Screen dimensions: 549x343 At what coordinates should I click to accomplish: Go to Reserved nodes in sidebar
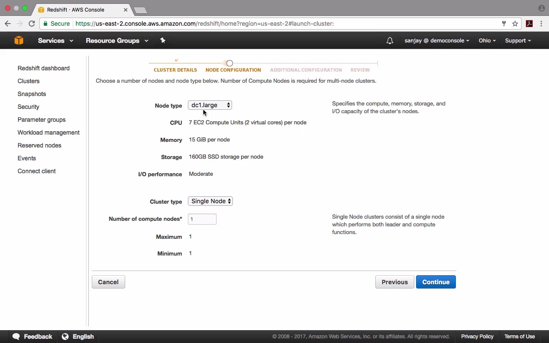pos(39,145)
